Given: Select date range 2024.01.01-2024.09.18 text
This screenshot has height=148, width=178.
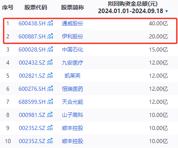Looking at the screenshot, I should coord(130,11).
